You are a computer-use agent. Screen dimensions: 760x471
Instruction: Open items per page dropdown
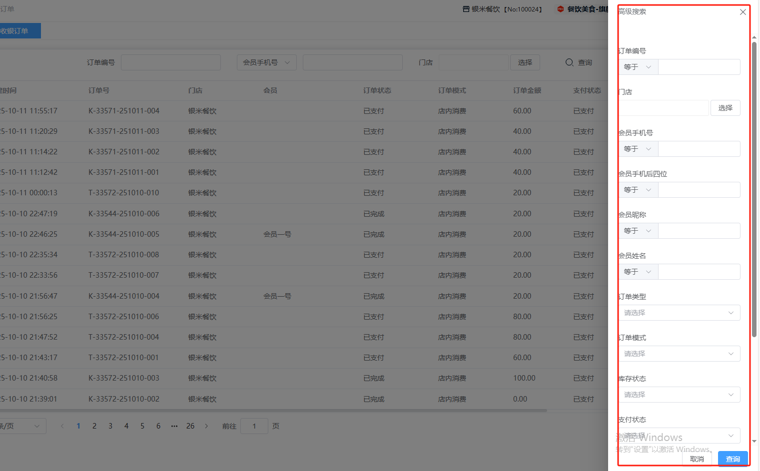(22, 426)
